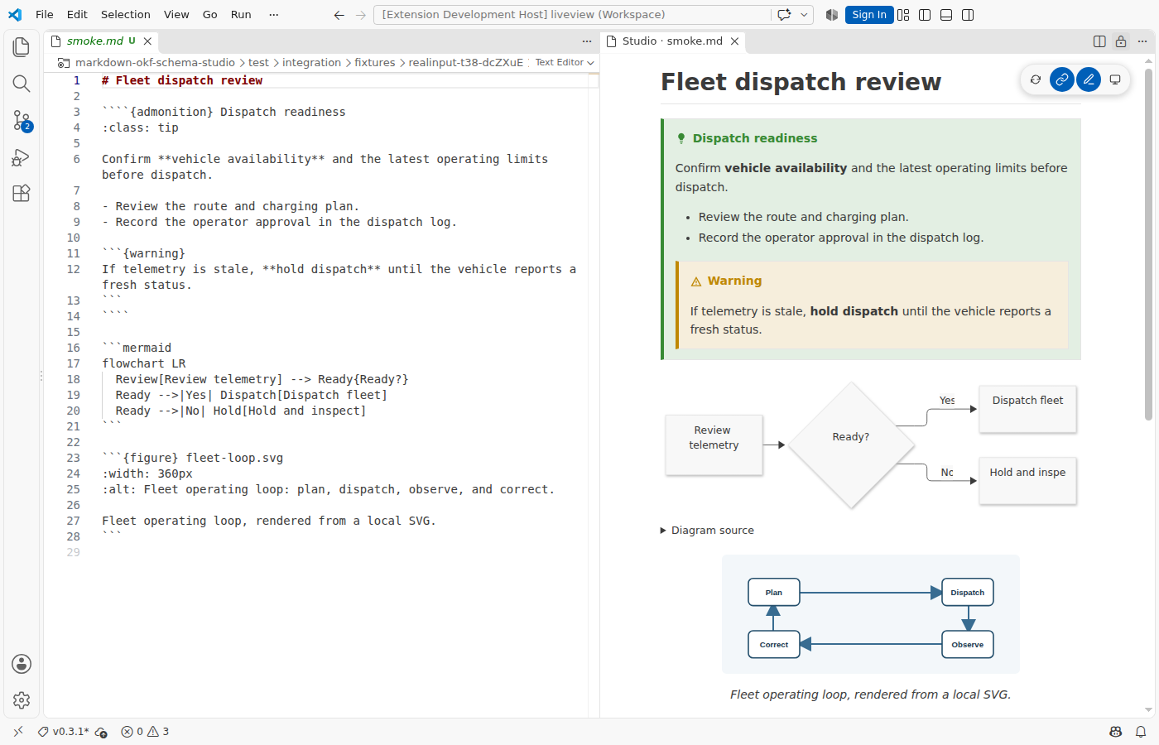Screen dimensions: 1159x745
Task: Click the v0.3.1* branch status item
Action: pyautogui.click(x=65, y=732)
